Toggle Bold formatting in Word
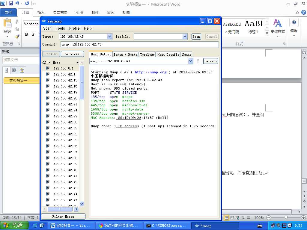 [26, 34]
